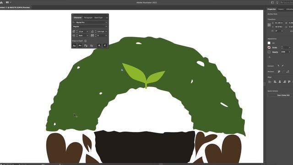Switch to the Libraries tab
Screen dimensions: 293x165
point(289,9)
